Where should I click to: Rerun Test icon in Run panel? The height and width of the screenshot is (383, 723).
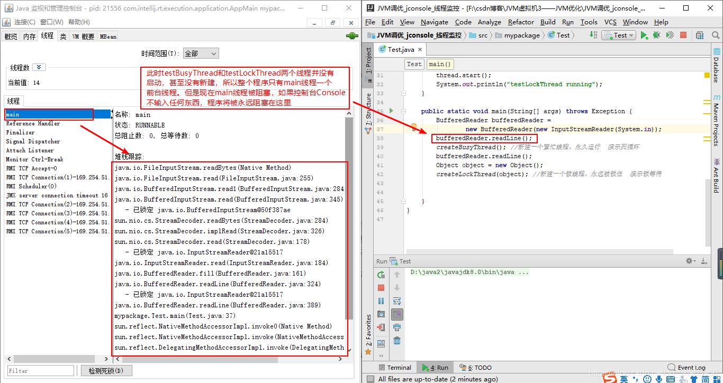(381, 275)
